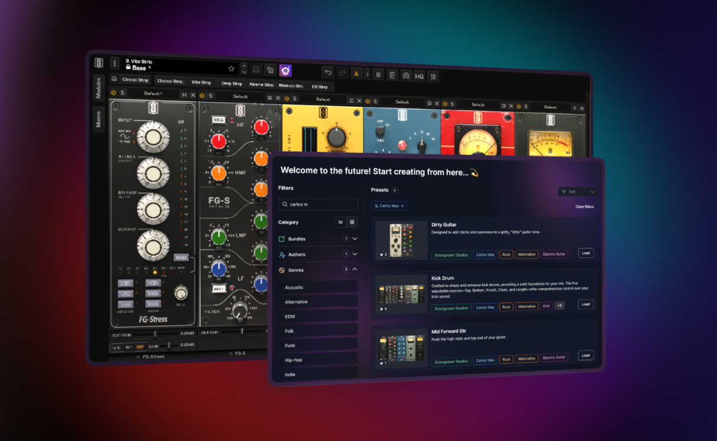
Task: Click the Redo arrow in the toolbar
Action: coord(342,71)
